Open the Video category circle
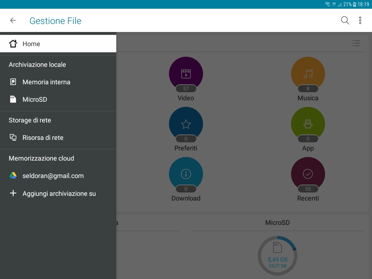The image size is (372, 279). [186, 74]
